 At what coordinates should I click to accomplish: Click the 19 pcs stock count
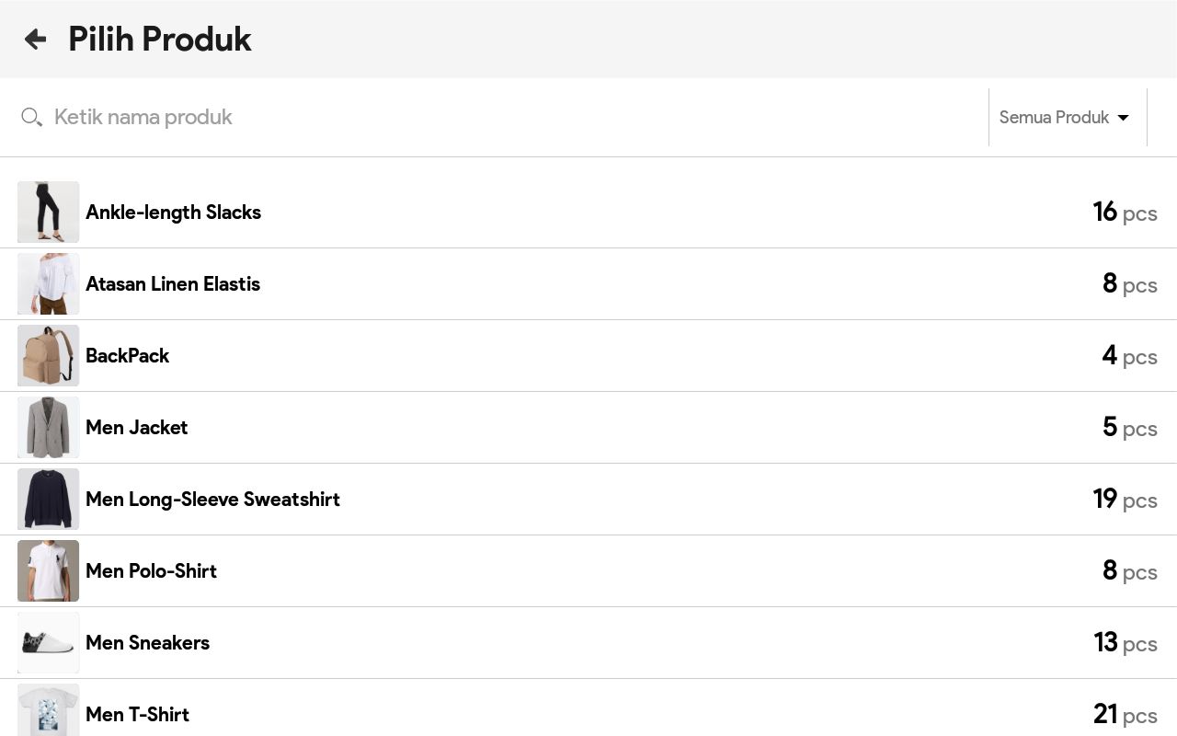point(1124,500)
